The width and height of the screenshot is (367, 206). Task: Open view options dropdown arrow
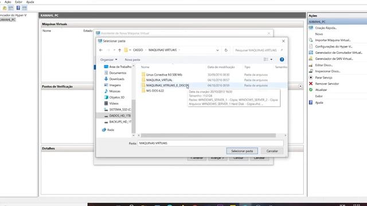pos(271,60)
